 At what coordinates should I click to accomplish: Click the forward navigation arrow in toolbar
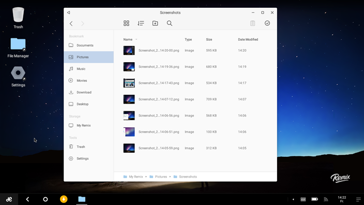[x=83, y=23]
